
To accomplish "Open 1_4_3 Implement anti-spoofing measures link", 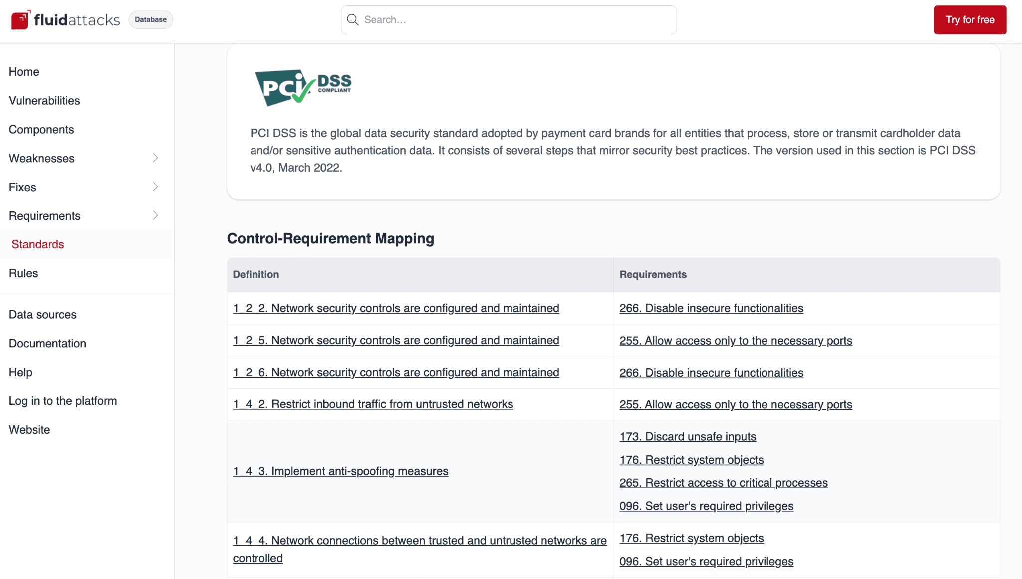I will (x=340, y=471).
